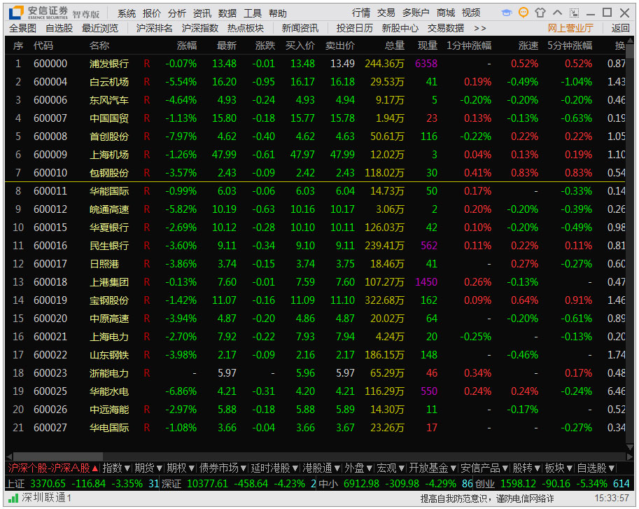Sort by the 涨速 column header
The width and height of the screenshot is (639, 509).
tap(528, 46)
